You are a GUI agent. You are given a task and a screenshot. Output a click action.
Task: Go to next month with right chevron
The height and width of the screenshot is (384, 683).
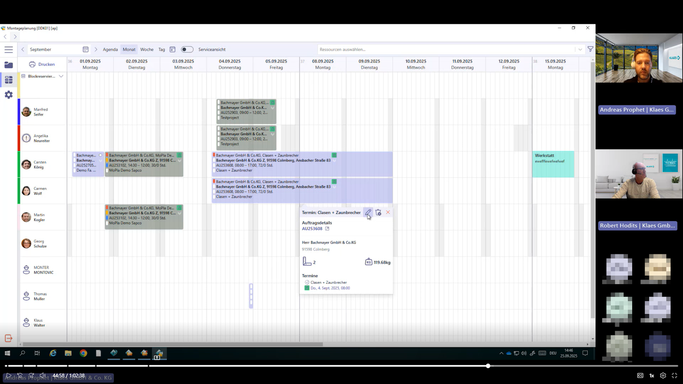(96, 49)
